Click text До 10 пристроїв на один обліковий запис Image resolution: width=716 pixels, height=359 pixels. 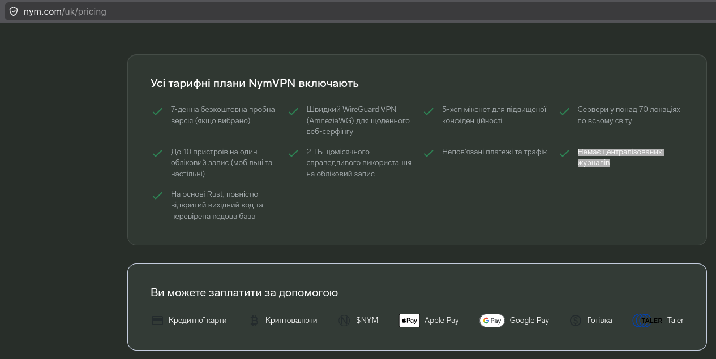pos(222,163)
